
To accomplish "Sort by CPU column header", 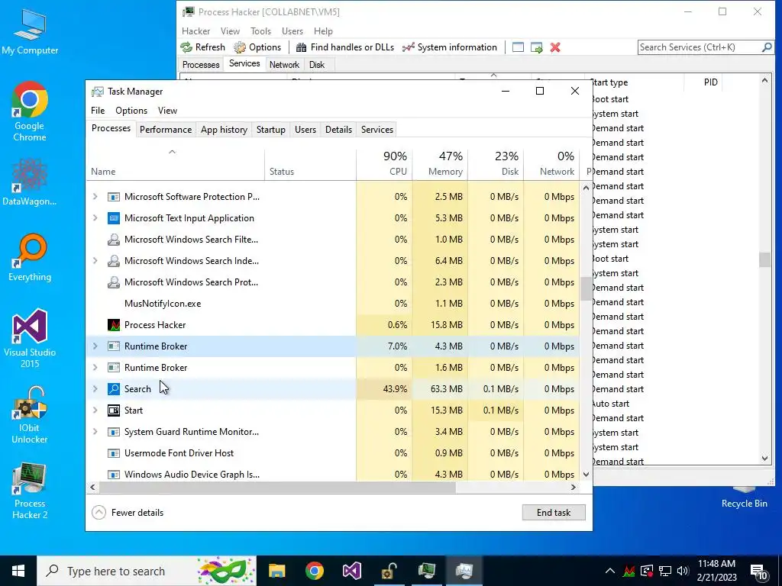I will pos(385,164).
